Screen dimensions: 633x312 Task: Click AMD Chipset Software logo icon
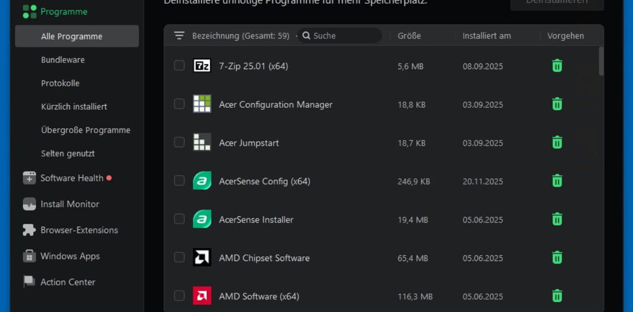[x=202, y=257]
